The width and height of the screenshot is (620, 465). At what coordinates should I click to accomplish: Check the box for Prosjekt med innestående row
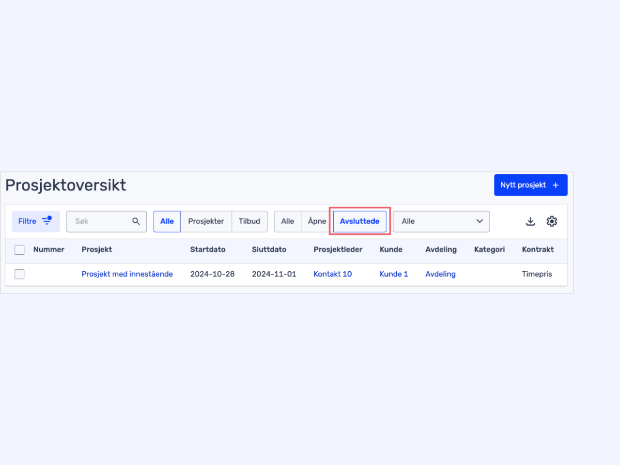pos(19,274)
